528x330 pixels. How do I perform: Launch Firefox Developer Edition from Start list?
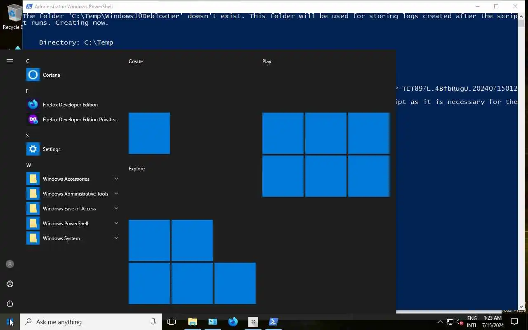coord(73,104)
